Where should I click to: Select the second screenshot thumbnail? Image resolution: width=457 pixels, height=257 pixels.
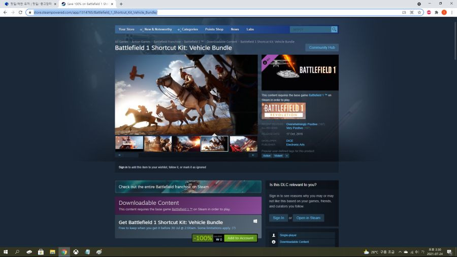[158, 143]
